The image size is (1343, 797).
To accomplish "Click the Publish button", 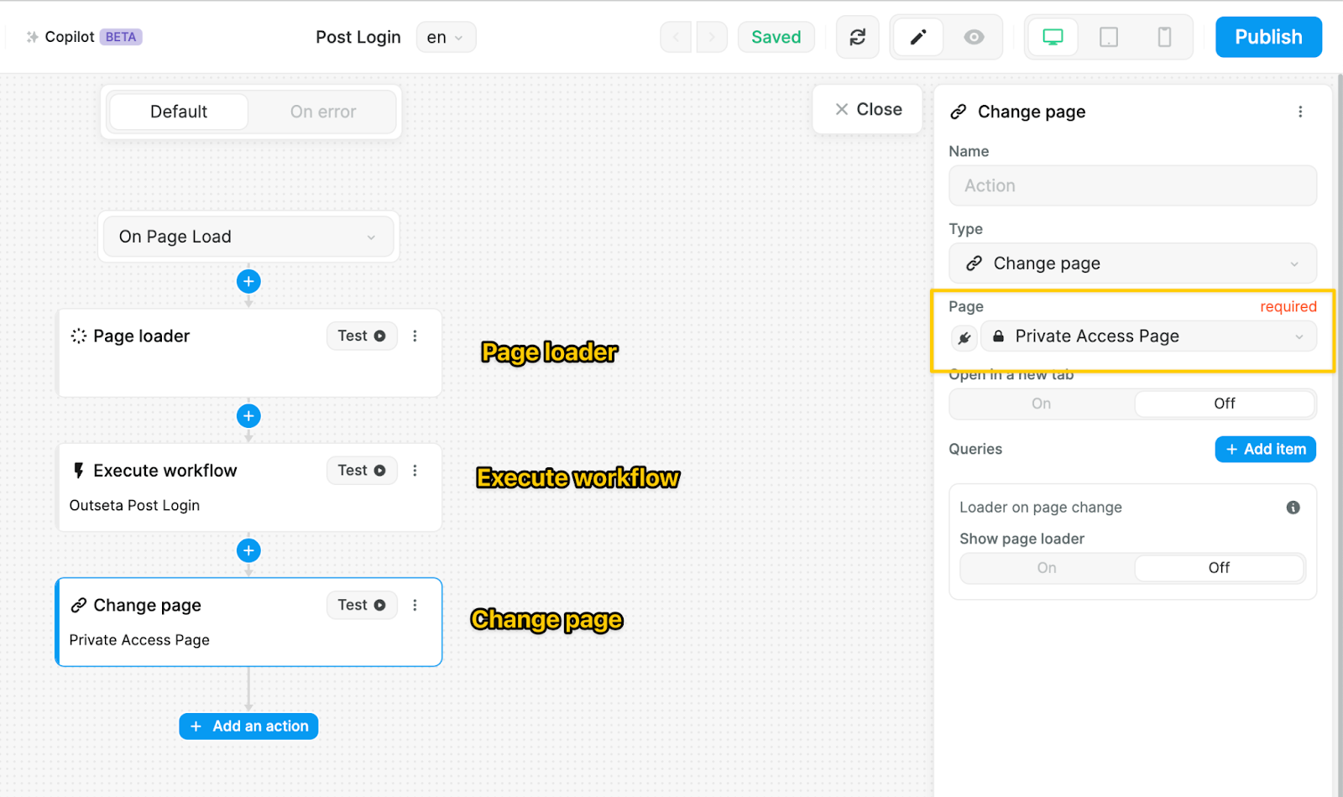I will (1267, 37).
